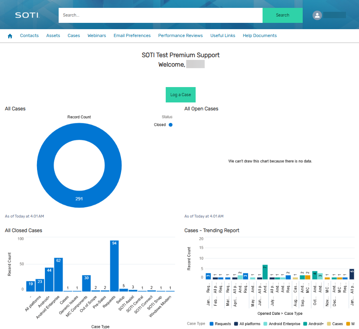The height and width of the screenshot is (329, 359).
Task: Open the Contacts tab
Action: coord(29,35)
